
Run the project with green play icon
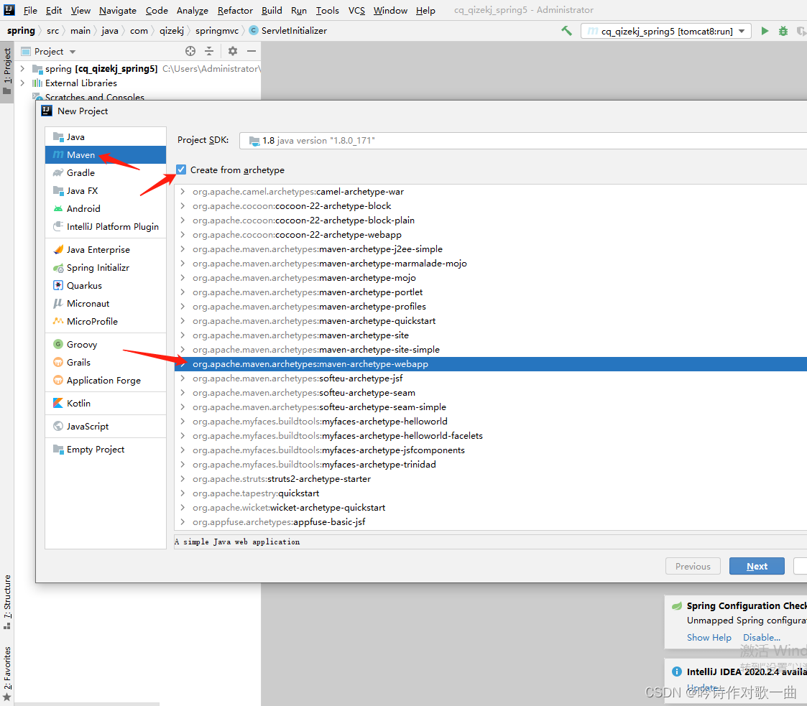(765, 31)
